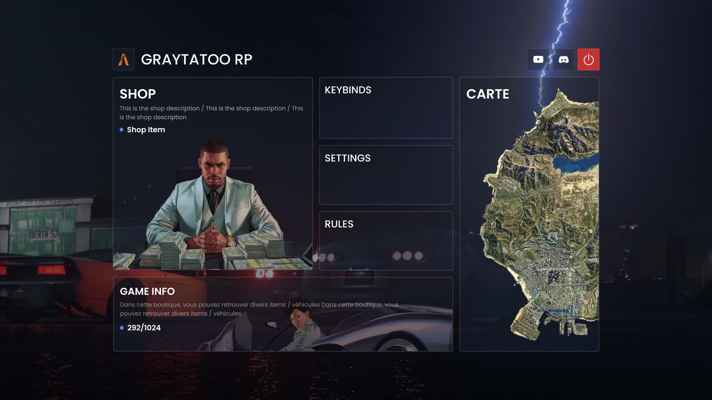Select the Shop Item entry
Image resolution: width=712 pixels, height=400 pixels.
(x=146, y=130)
